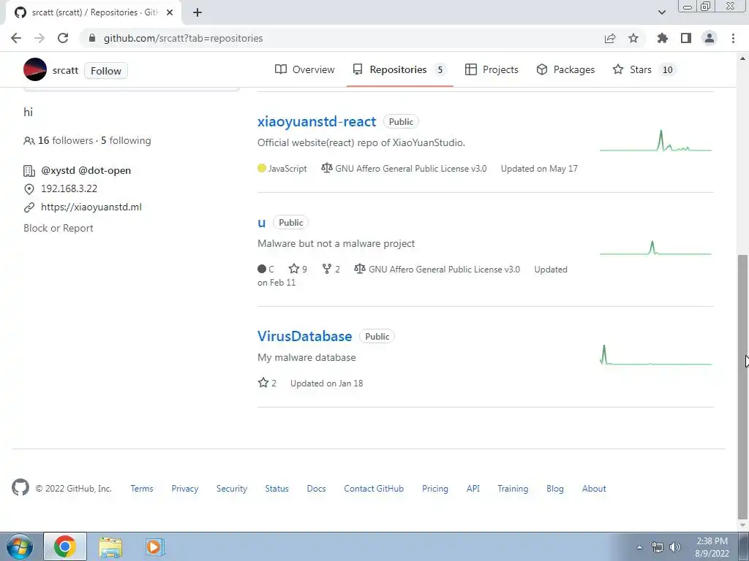
Task: Open the @xystd organization link
Action: tap(58, 170)
